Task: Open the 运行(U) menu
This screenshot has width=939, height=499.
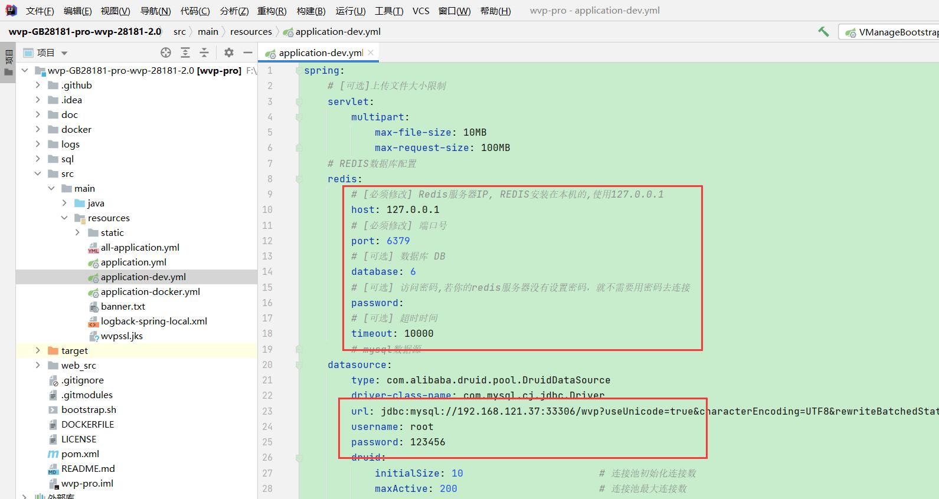Action: pos(350,11)
